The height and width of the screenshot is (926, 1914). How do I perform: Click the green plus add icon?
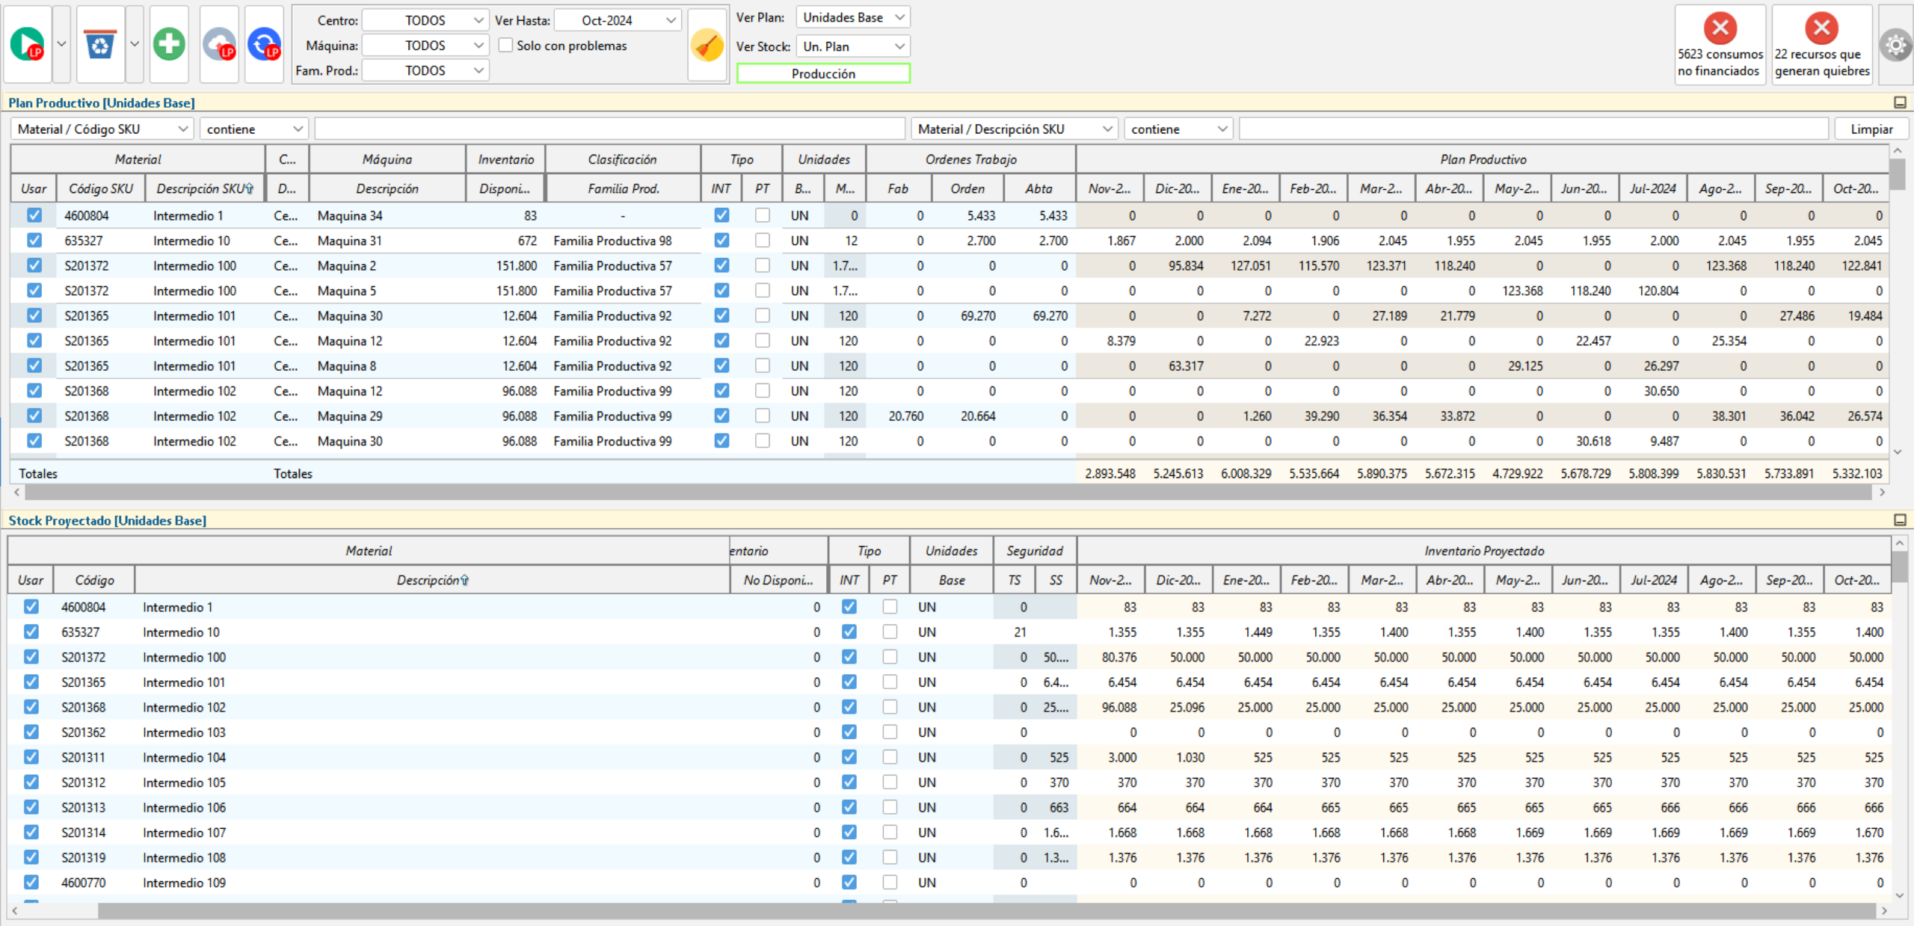pyautogui.click(x=169, y=44)
